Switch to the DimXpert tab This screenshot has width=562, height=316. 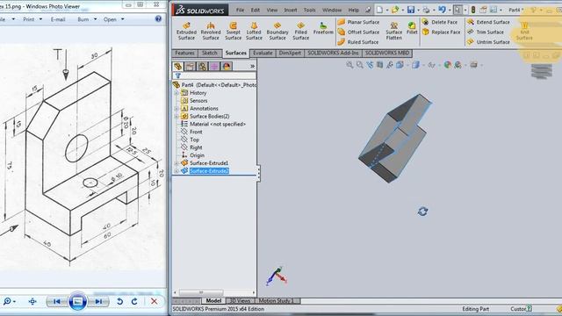(x=290, y=53)
